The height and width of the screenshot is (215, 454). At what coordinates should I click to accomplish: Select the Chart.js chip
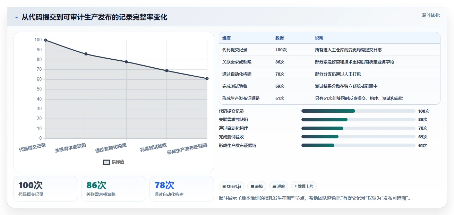(232, 186)
